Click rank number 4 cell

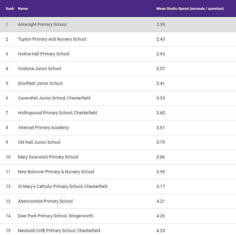pos(7,68)
